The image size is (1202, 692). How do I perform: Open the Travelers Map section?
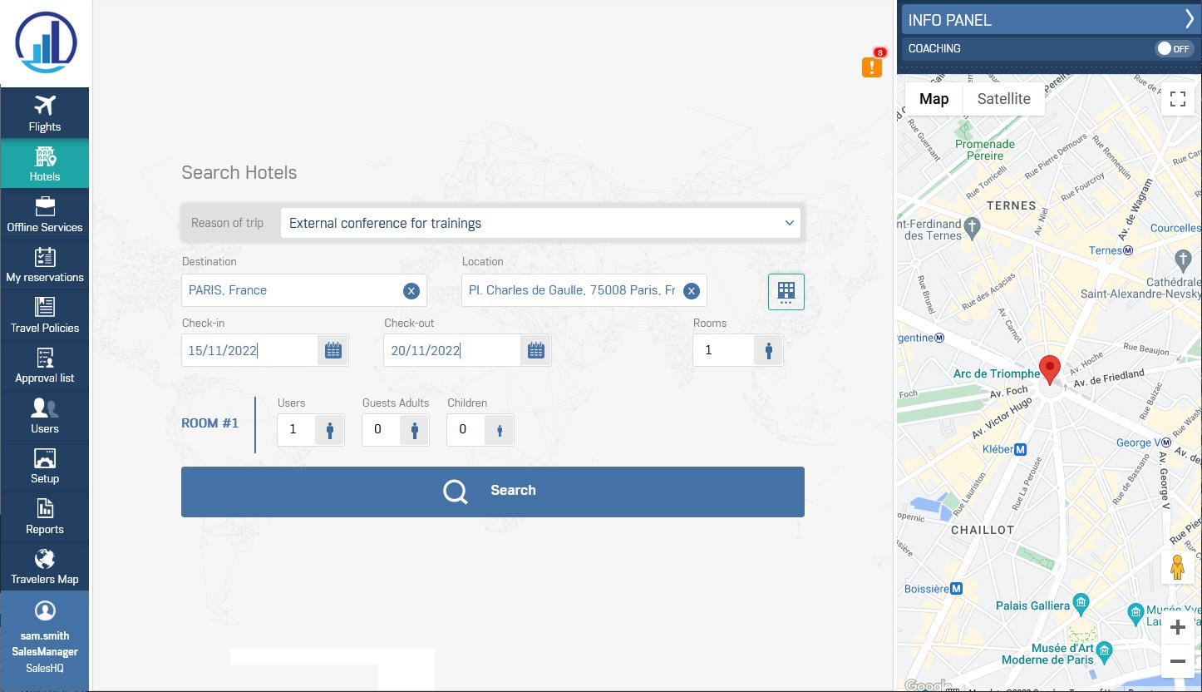45,566
